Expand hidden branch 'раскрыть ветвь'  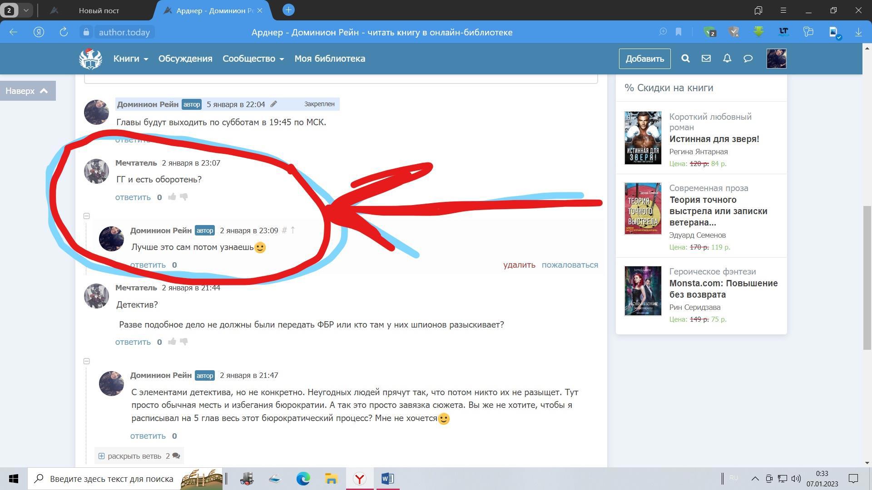134,456
